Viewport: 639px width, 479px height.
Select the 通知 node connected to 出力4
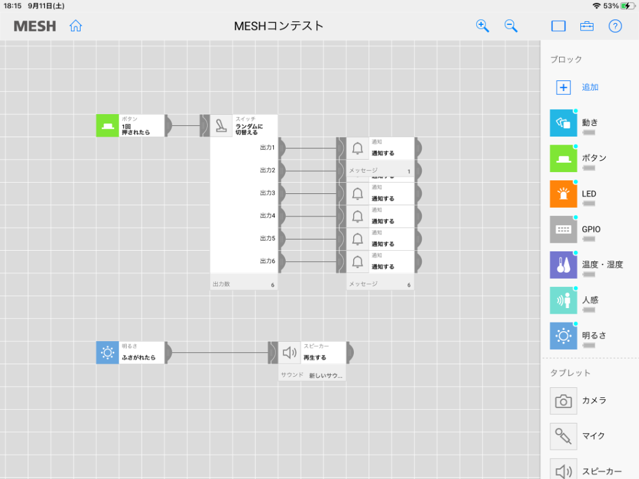[380, 216]
